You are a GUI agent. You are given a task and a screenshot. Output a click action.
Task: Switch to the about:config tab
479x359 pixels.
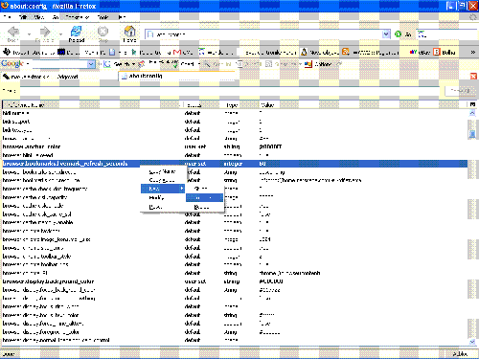click(x=176, y=76)
